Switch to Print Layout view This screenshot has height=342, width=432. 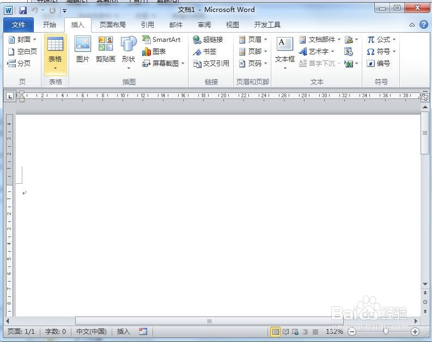(x=275, y=332)
